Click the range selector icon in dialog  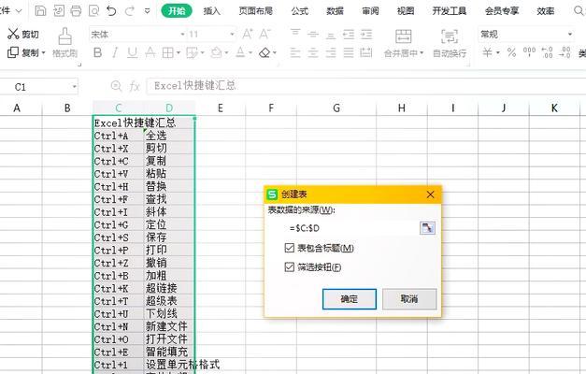click(x=427, y=228)
